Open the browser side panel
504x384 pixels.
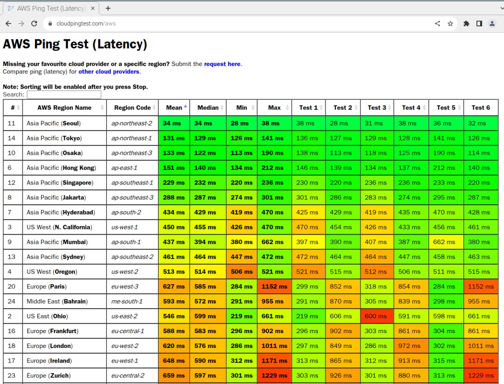[x=479, y=23]
